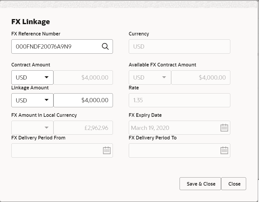Click the search icon for FX Reference Number
The width and height of the screenshot is (259, 202).
click(x=105, y=46)
